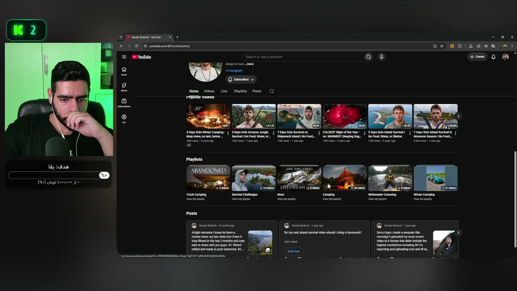
Task: Open the browser downloads icon
Action: pos(471,46)
